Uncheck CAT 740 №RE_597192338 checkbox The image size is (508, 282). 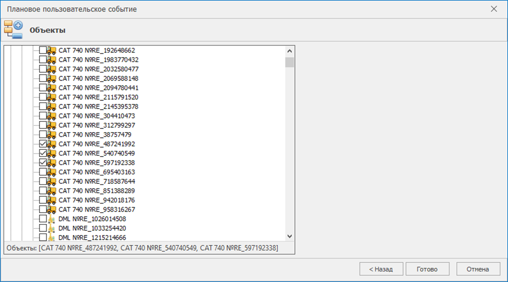coord(43,163)
